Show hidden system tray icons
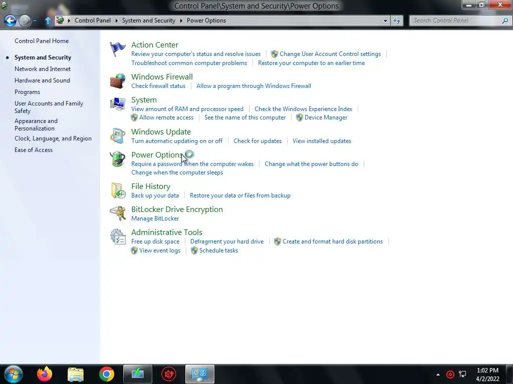The height and width of the screenshot is (384, 513). (x=438, y=374)
